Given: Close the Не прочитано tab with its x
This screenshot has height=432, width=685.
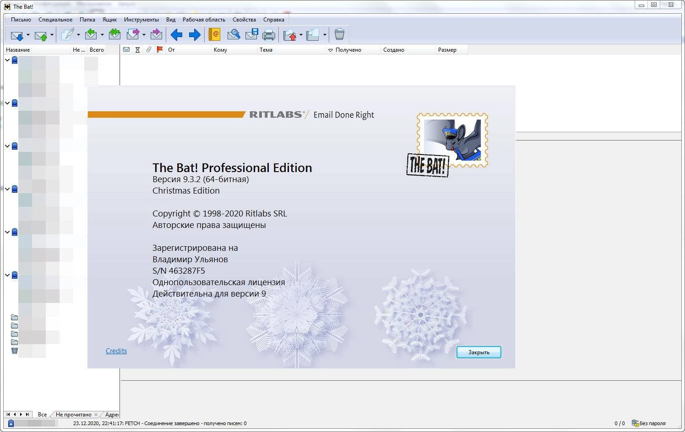Looking at the screenshot, I should tap(96, 415).
